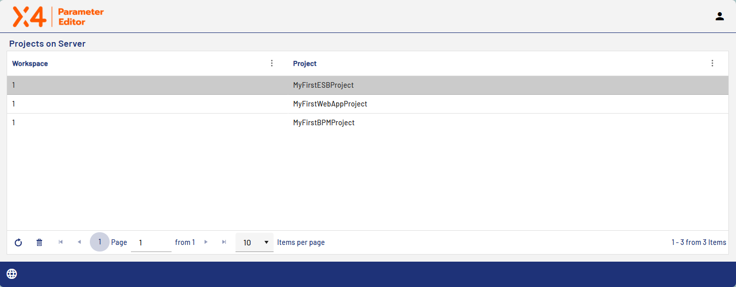Click the refresh icon in the footer
The width and height of the screenshot is (736, 287).
pyautogui.click(x=18, y=242)
